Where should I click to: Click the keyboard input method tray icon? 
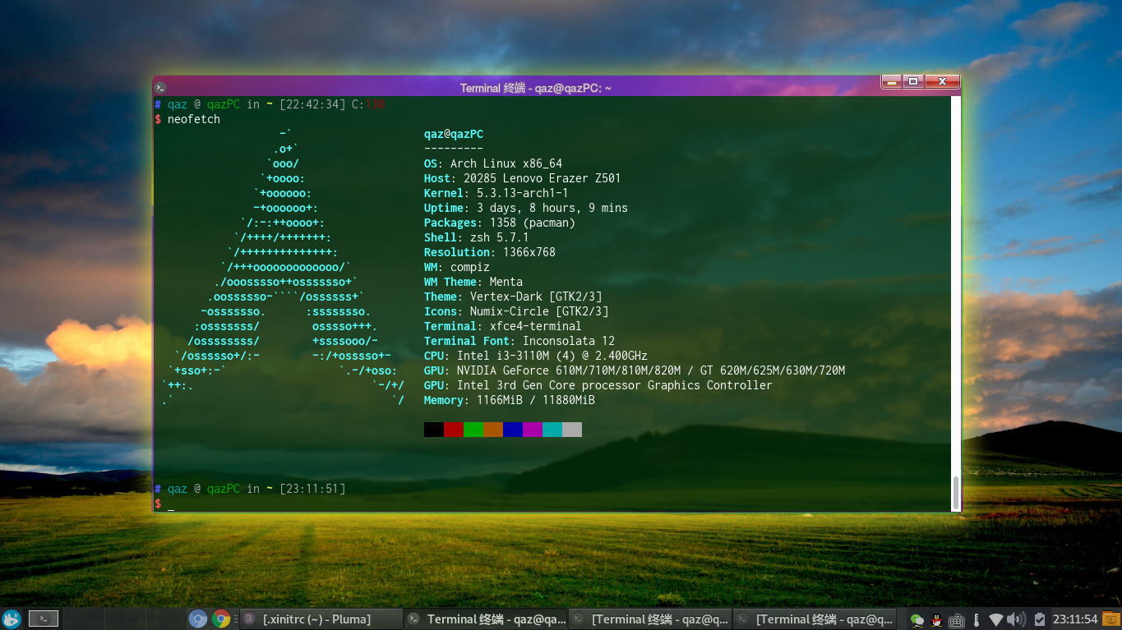[x=956, y=620]
